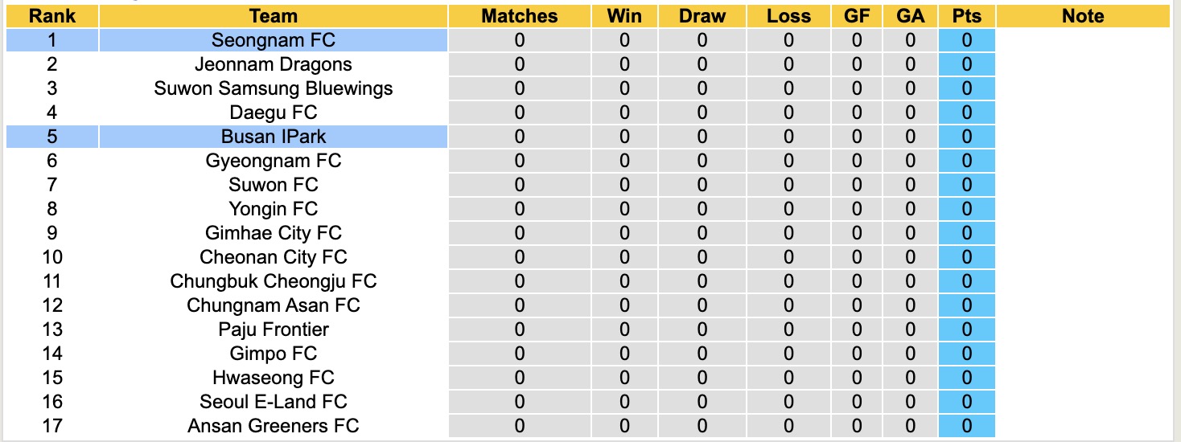Click the Draw column header
Viewport: 1181px width, 442px height.
coord(702,16)
